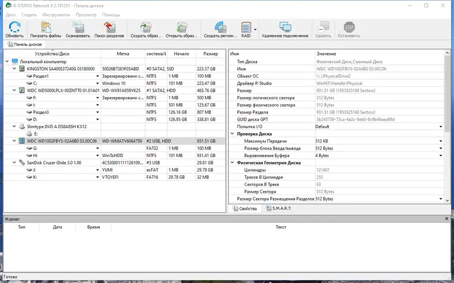454x283 pixels.
Task: Click the H: partition drive icon
Action: point(29,155)
